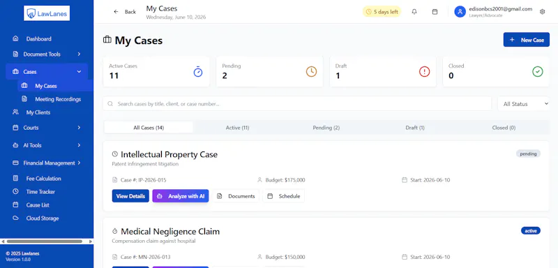Click the search cases input field
This screenshot has height=268, width=558.
click(x=297, y=104)
